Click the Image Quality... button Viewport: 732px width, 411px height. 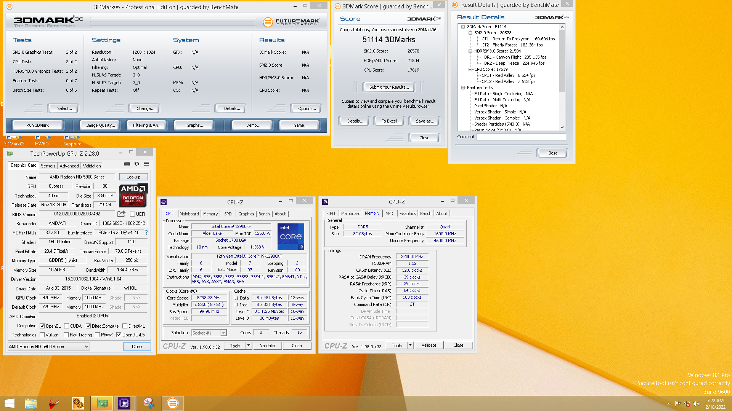100,125
